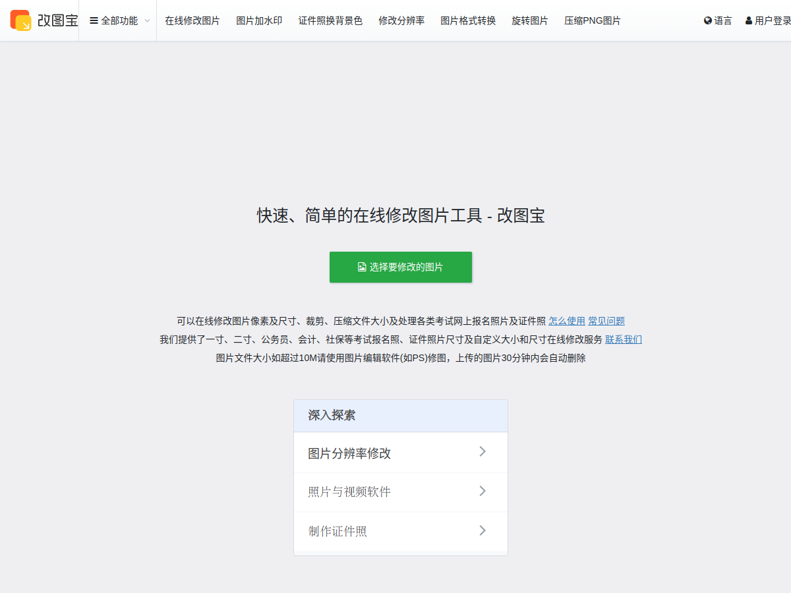
Task: Open 图片加水印 in the nav bar
Action: click(x=259, y=20)
